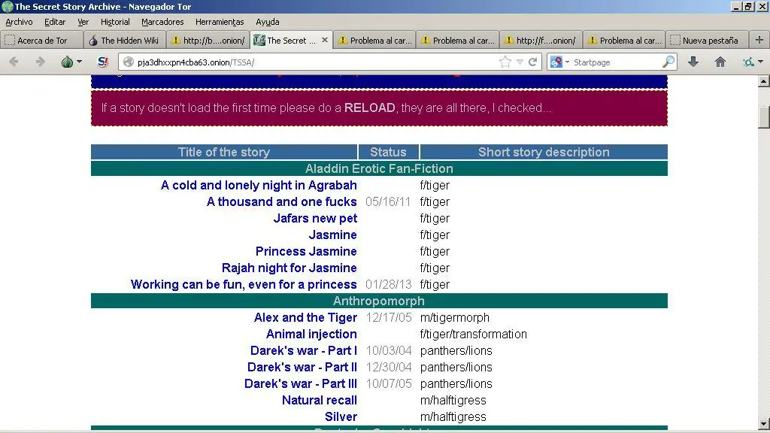Image resolution: width=770 pixels, height=433 pixels.
Task: Open the Startpage search engine selector
Action: (x=559, y=62)
